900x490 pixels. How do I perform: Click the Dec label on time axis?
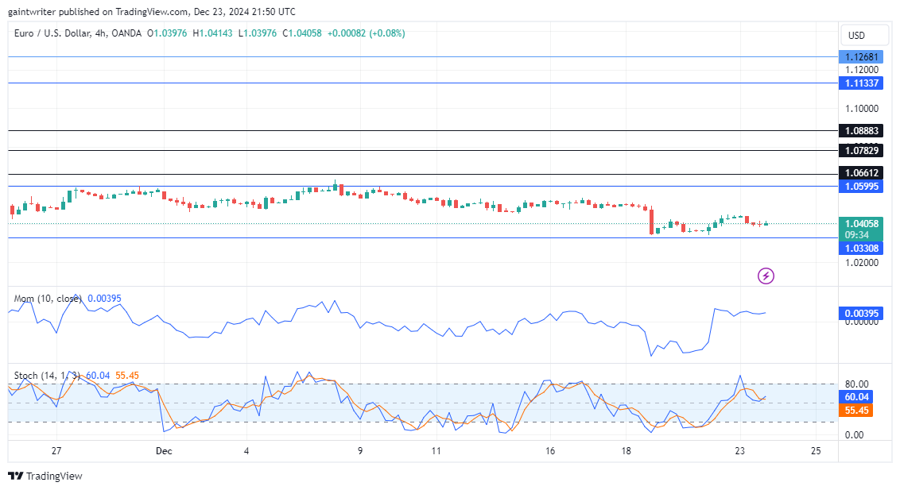pyautogui.click(x=164, y=451)
